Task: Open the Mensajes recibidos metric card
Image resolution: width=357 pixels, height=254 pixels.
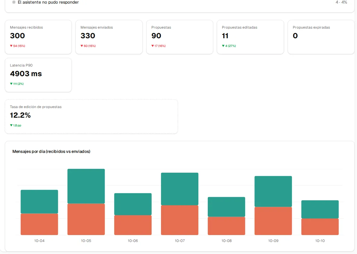Action: (x=38, y=37)
